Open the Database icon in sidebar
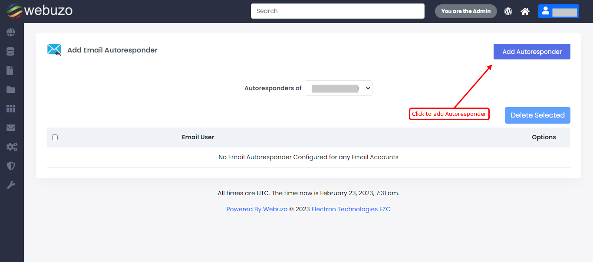The width and height of the screenshot is (593, 262). [11, 52]
